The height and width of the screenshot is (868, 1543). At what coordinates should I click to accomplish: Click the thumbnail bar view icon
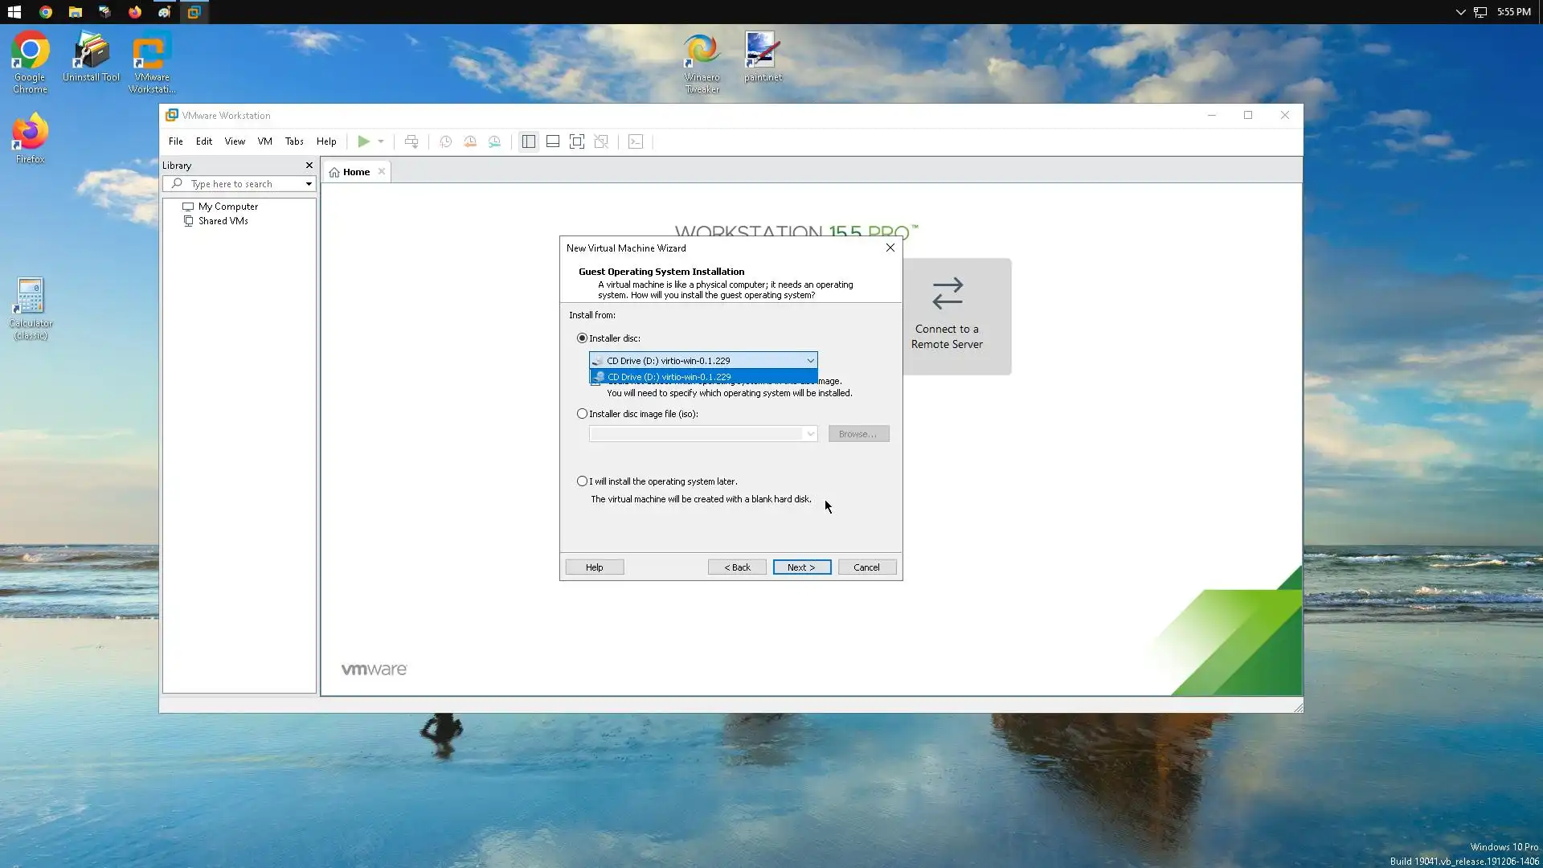(x=553, y=141)
